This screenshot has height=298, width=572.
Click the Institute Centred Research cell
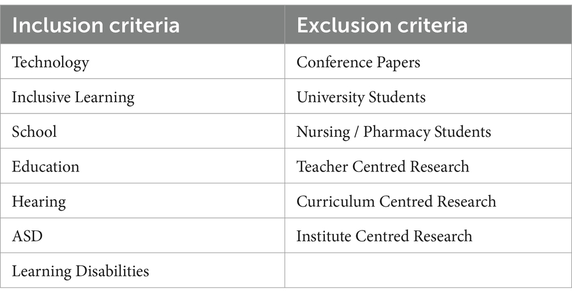coord(428,236)
